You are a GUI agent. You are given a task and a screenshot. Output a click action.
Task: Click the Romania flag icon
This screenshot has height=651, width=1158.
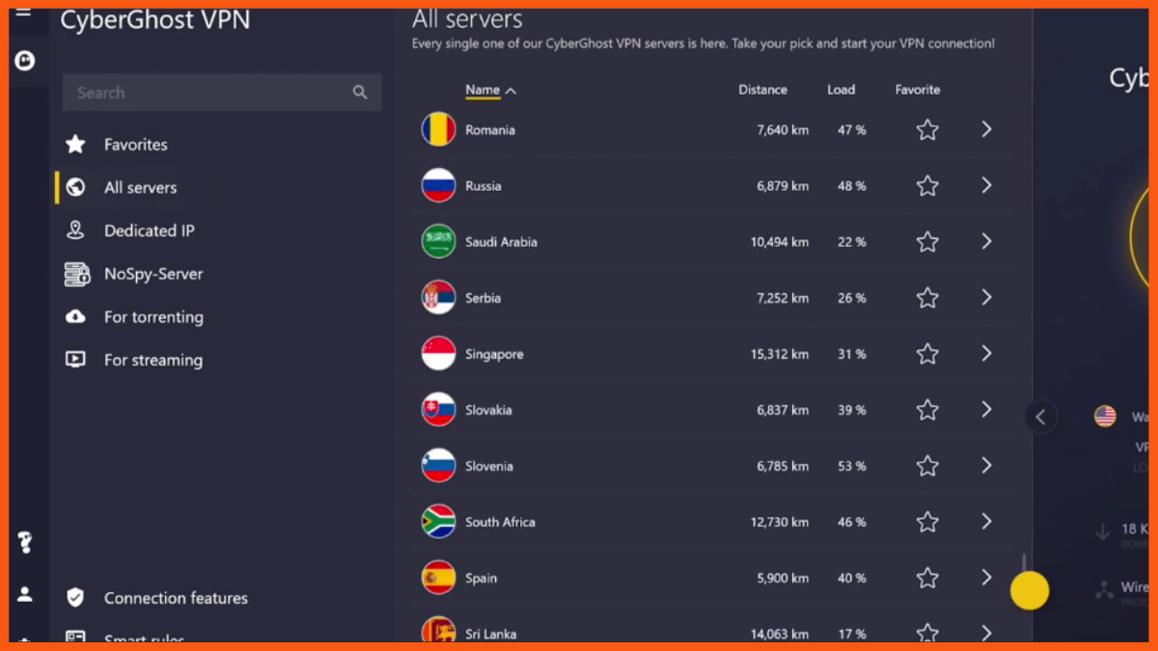click(x=438, y=129)
